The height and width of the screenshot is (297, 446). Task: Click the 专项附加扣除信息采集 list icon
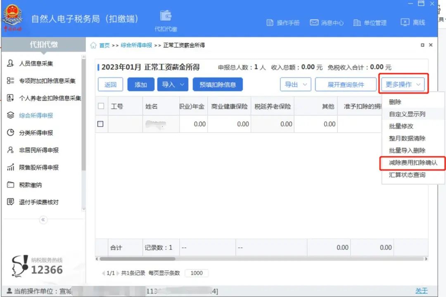tap(10, 81)
